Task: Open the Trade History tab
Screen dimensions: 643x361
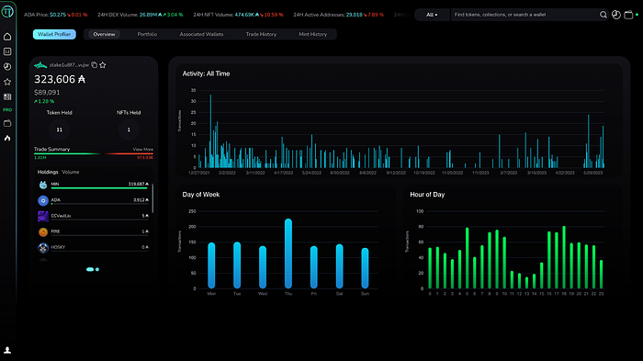Action: tap(261, 35)
